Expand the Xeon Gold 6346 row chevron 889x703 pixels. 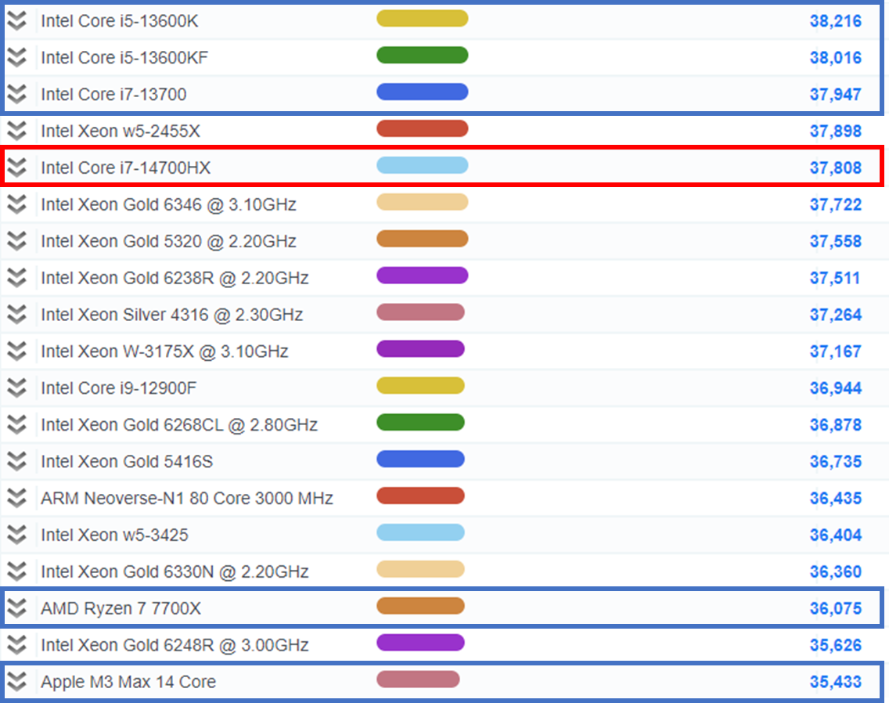click(x=17, y=204)
